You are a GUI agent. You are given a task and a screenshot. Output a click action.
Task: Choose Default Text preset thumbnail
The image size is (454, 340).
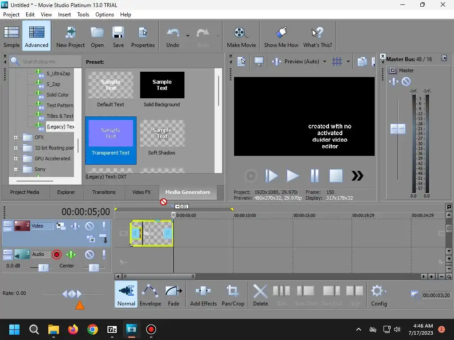coord(110,85)
